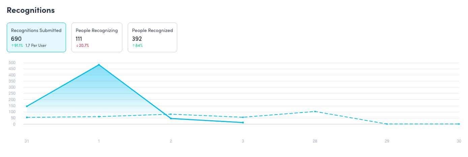Open the People Recognized card

click(x=152, y=37)
